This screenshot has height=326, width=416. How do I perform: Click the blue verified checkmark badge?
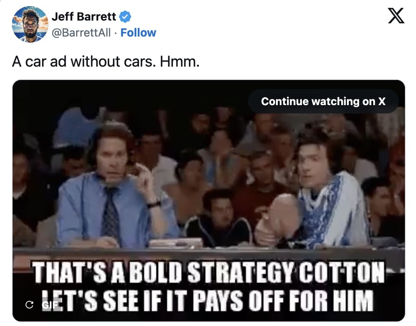coord(125,17)
